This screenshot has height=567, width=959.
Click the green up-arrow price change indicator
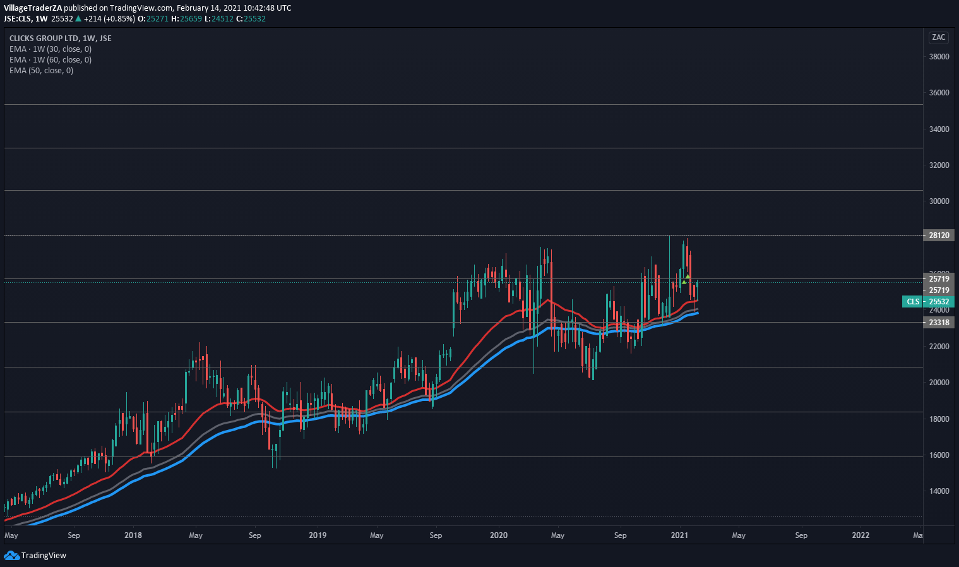tap(79, 19)
